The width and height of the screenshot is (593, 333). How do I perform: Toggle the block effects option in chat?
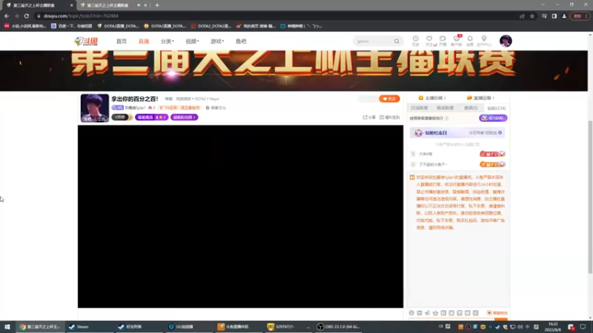pos(497,313)
